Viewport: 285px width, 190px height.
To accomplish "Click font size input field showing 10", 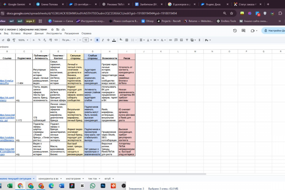I will [85, 40].
